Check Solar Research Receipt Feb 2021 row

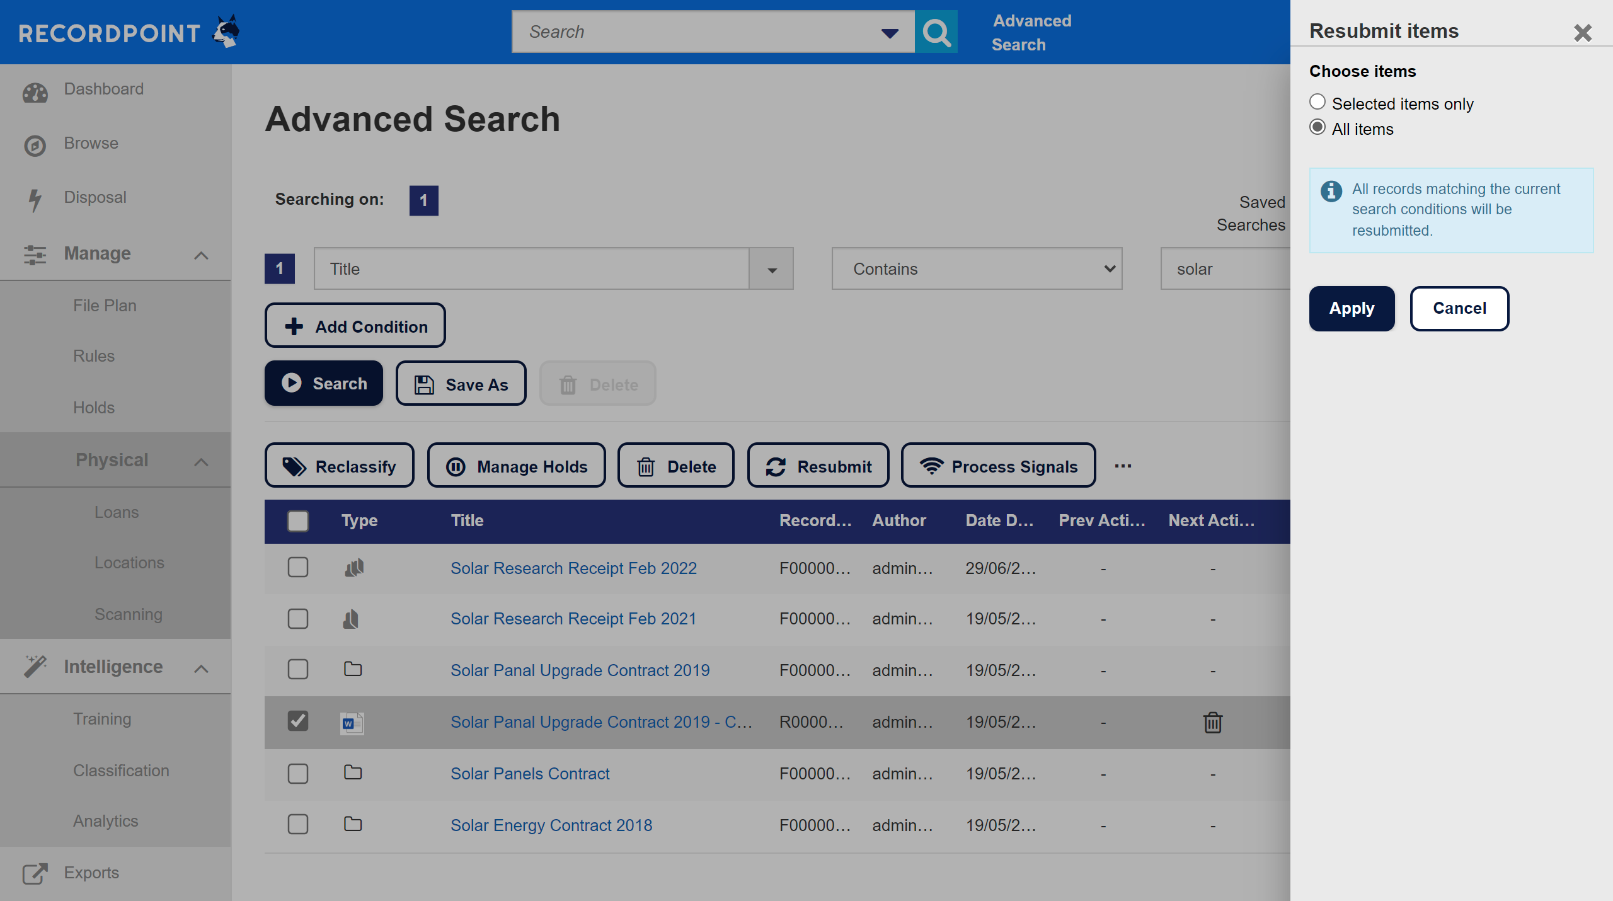pyautogui.click(x=298, y=619)
